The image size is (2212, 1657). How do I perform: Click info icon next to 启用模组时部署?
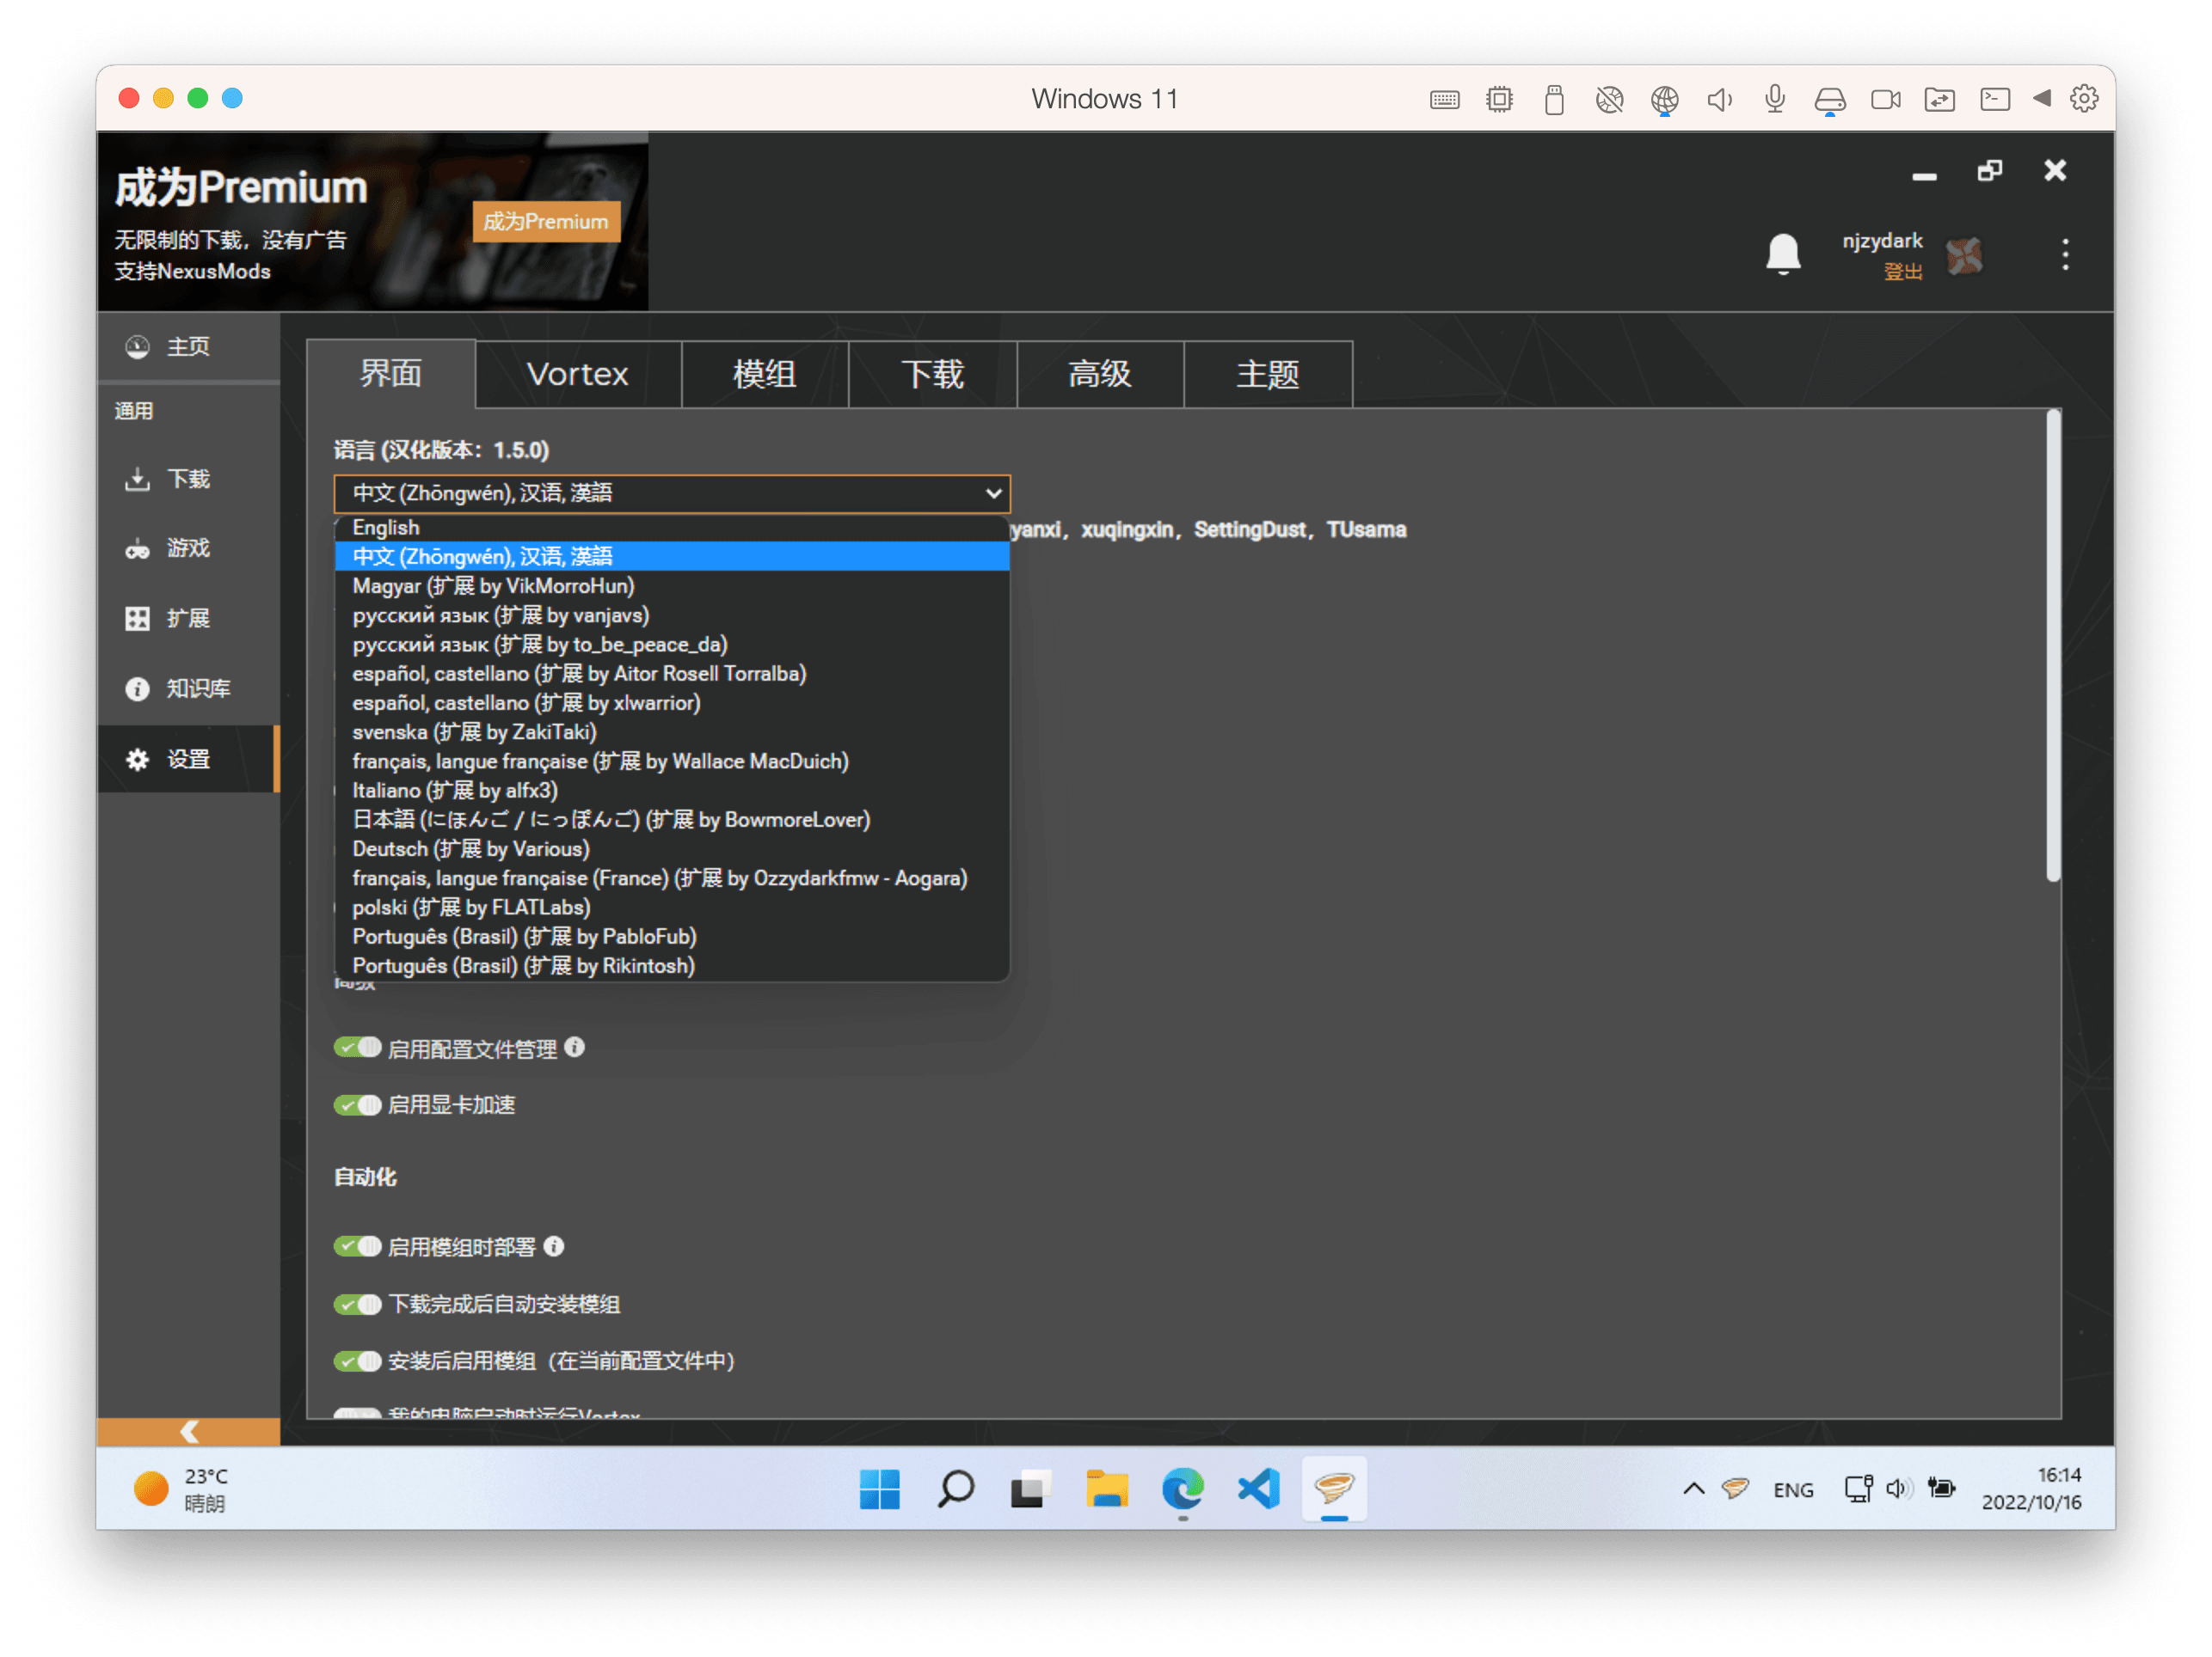coord(554,1246)
